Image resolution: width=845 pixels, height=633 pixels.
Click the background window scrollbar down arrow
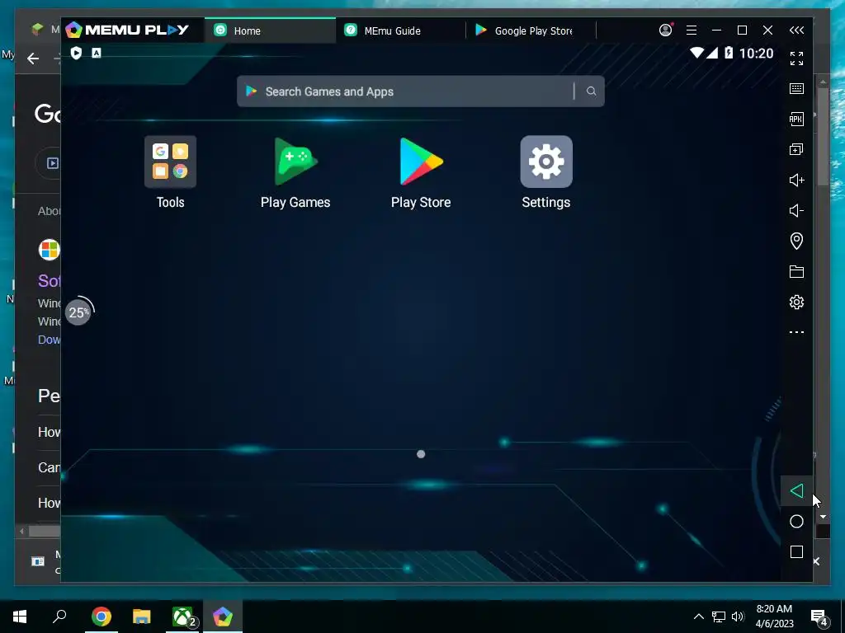[823, 517]
